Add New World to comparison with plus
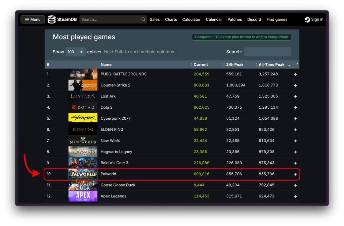 click(x=295, y=141)
